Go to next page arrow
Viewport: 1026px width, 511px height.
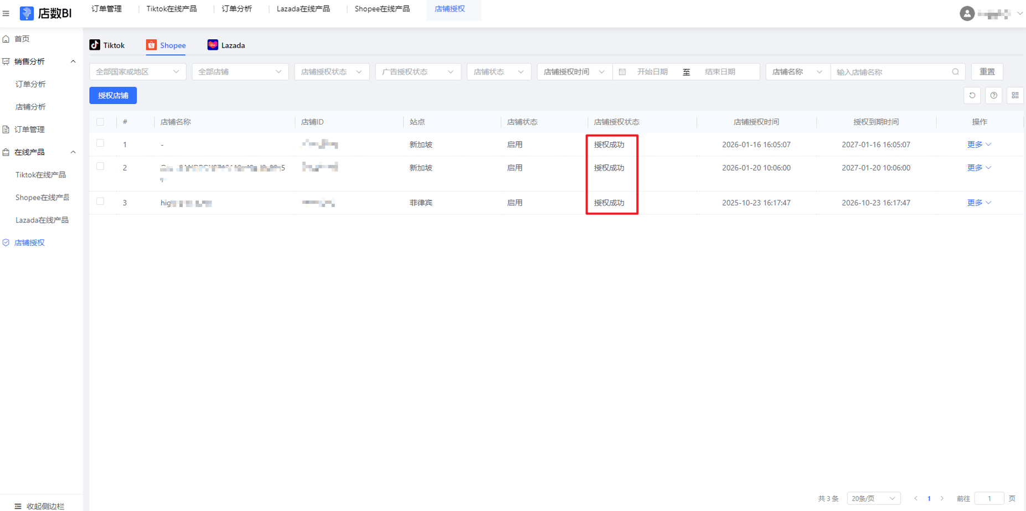(942, 498)
